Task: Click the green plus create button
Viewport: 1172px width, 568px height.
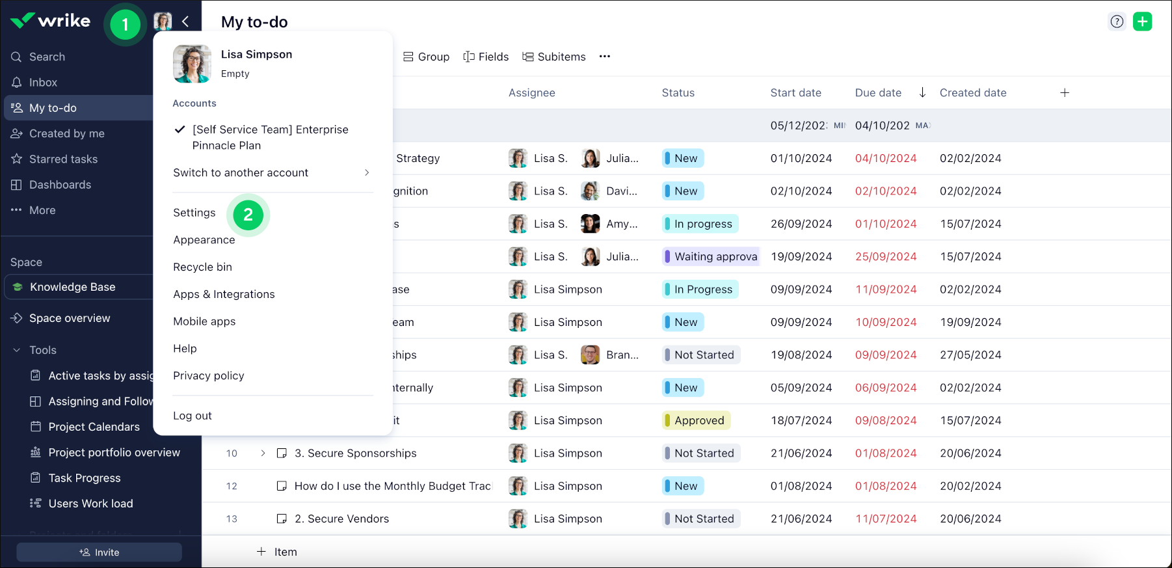Action: [x=1142, y=21]
